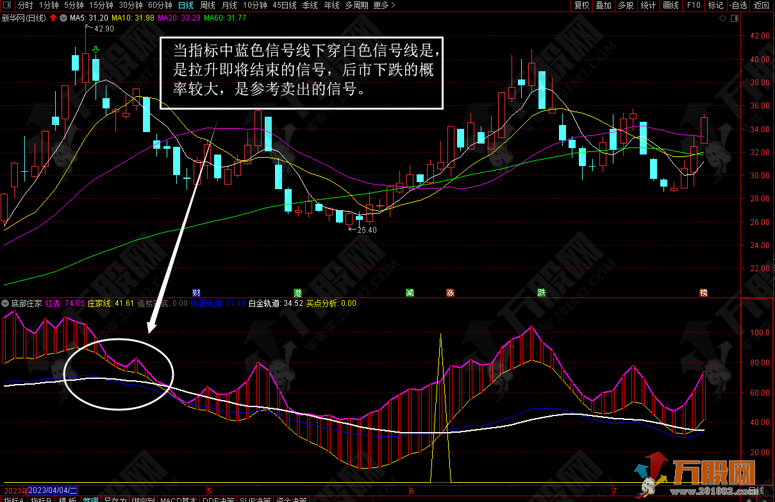775x502 pixels.
Task: Click the red 张 event marker
Action: [x=450, y=292]
